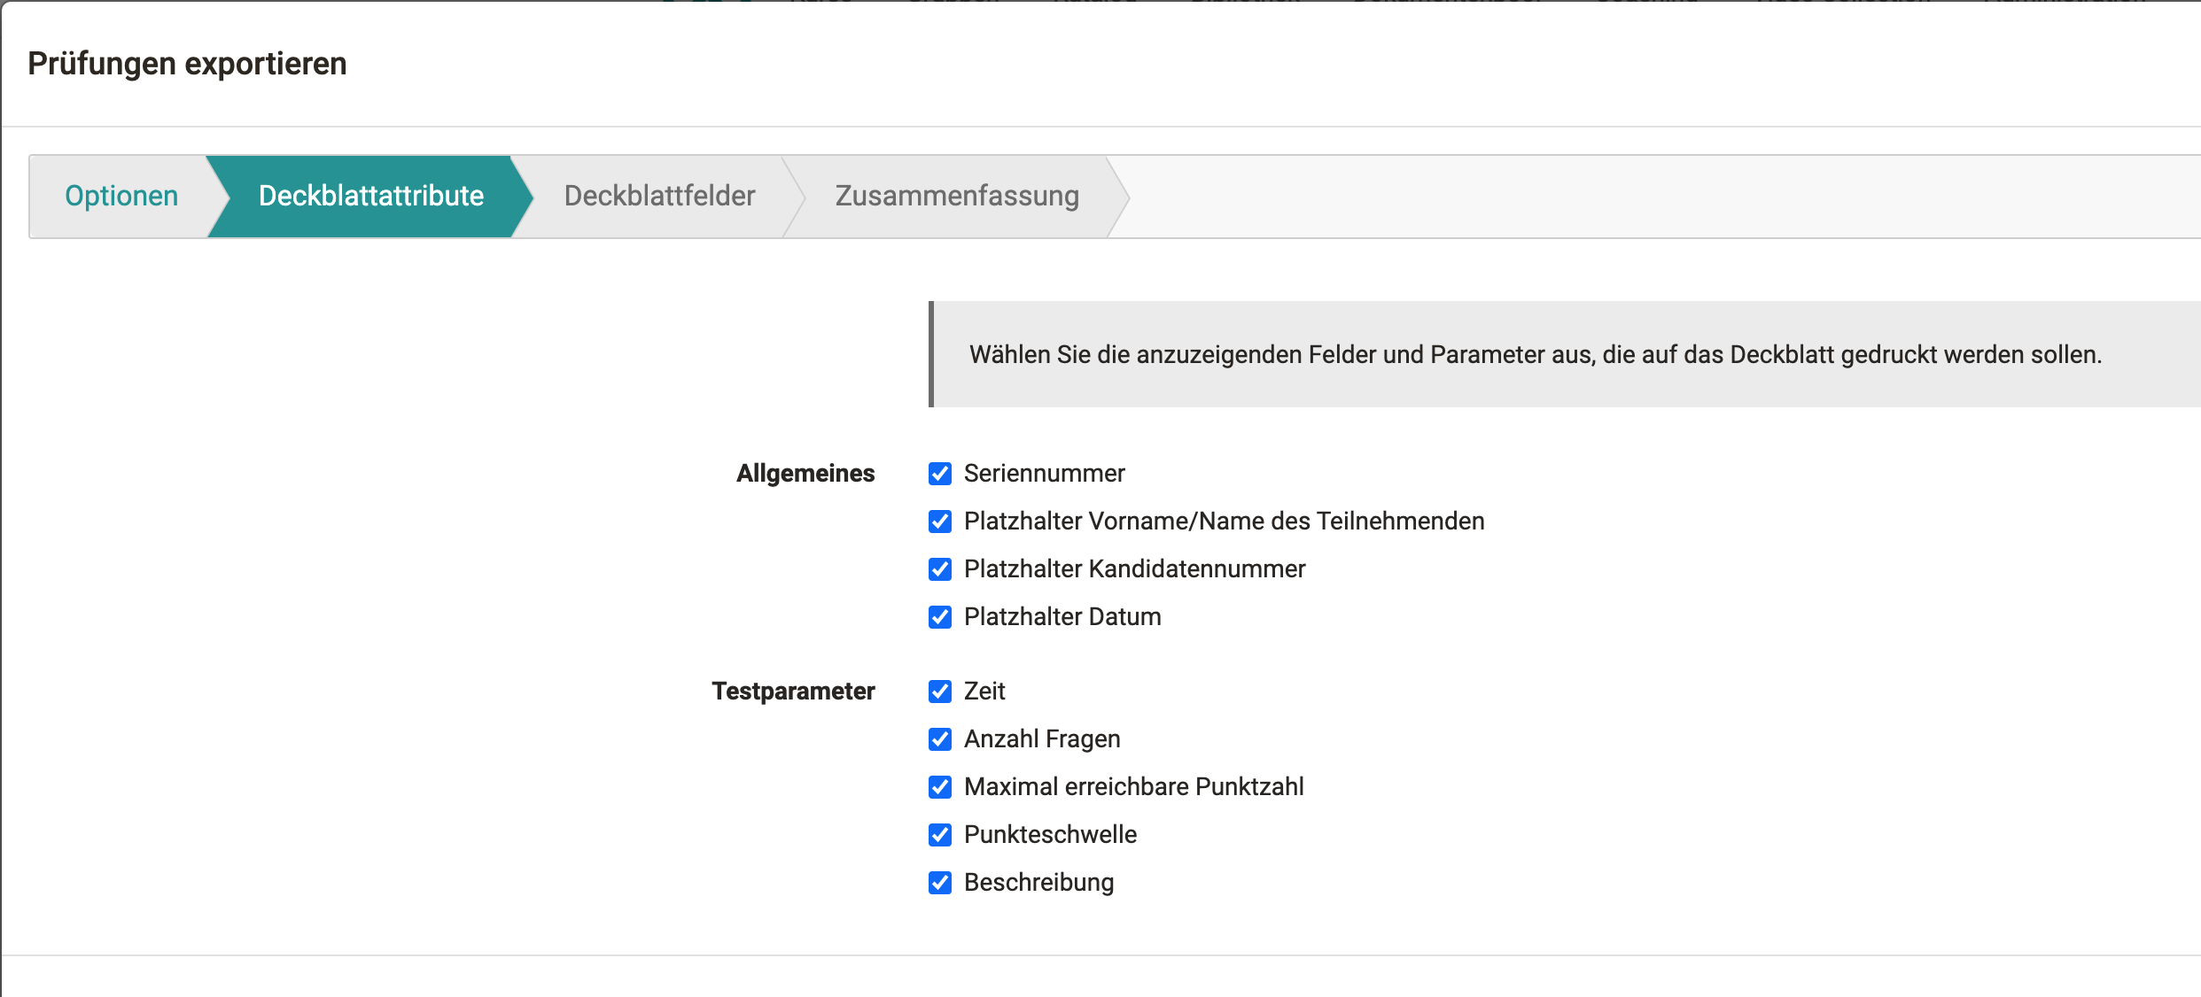Toggle the Platzhalter Datum checkbox

click(x=939, y=617)
